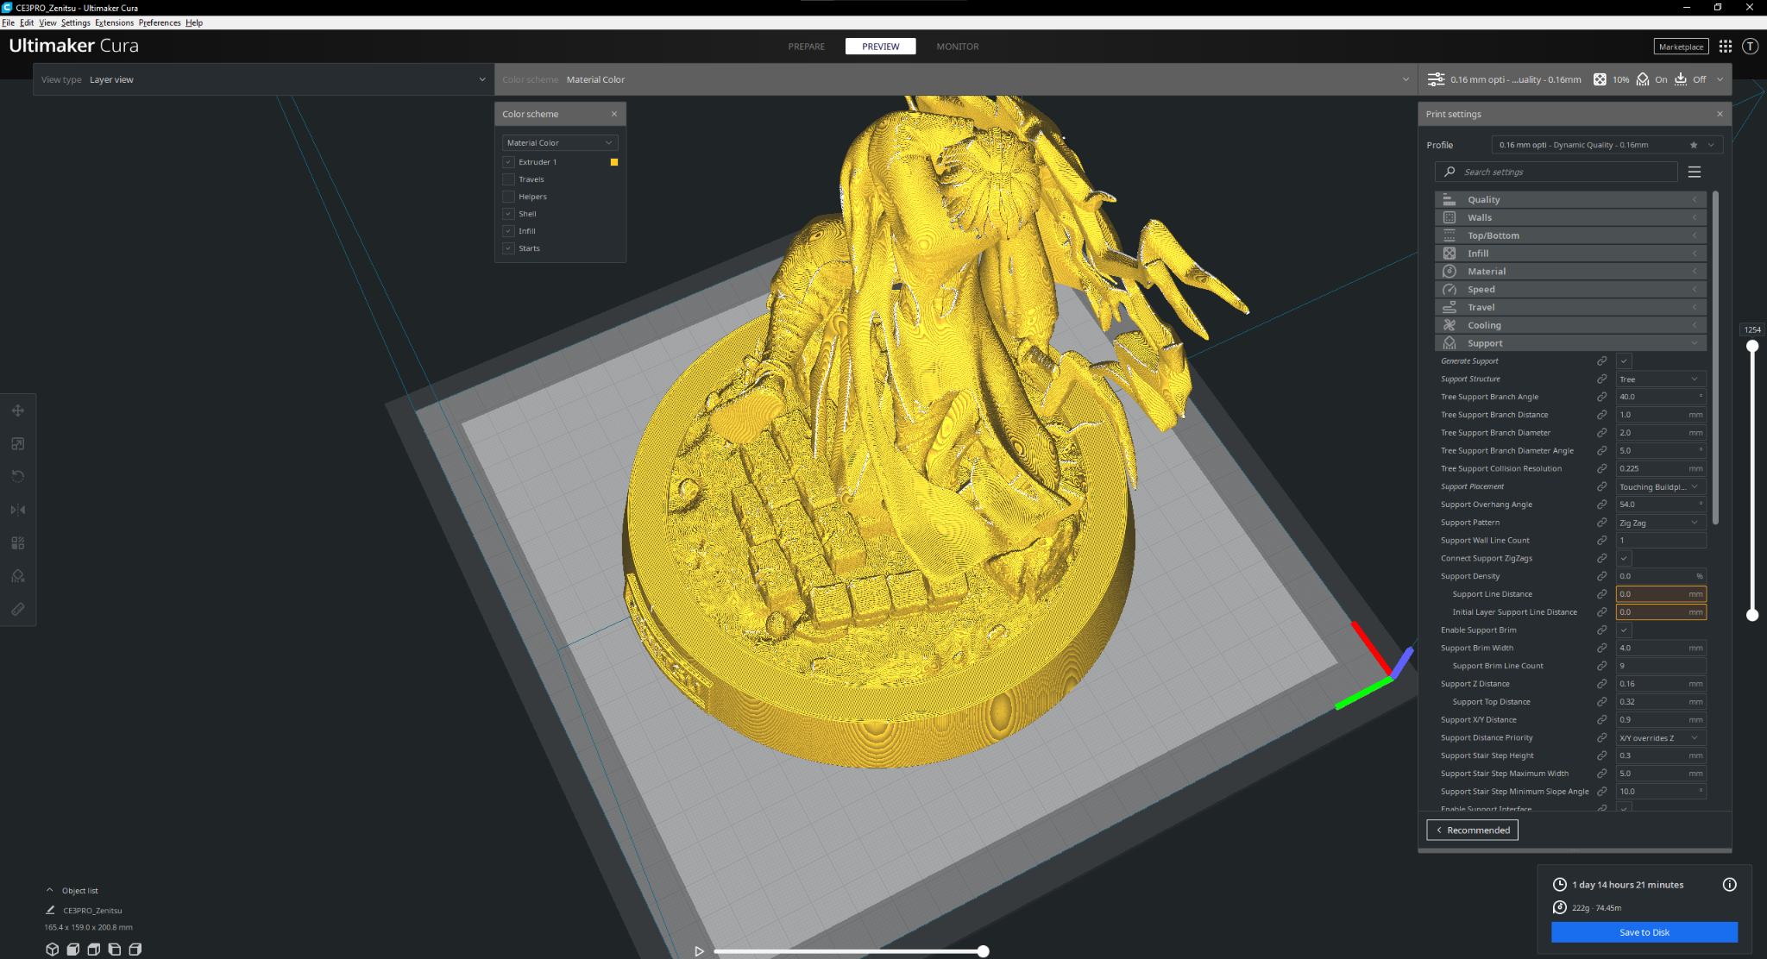
Task: Rename the model with pencil icon
Action: (50, 910)
